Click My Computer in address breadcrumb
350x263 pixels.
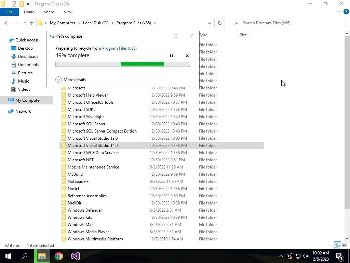click(63, 23)
